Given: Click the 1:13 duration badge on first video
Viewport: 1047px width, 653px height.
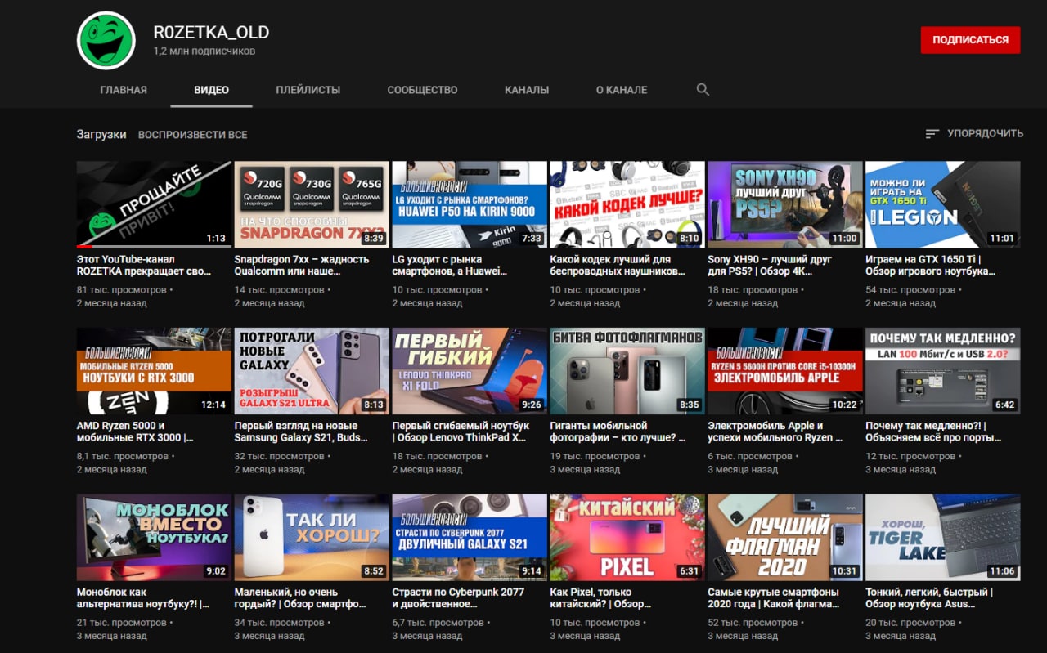Looking at the screenshot, I should point(216,239).
